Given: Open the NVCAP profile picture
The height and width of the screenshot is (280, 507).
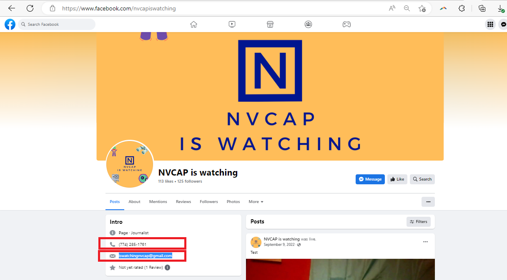Looking at the screenshot, I should click(x=130, y=164).
